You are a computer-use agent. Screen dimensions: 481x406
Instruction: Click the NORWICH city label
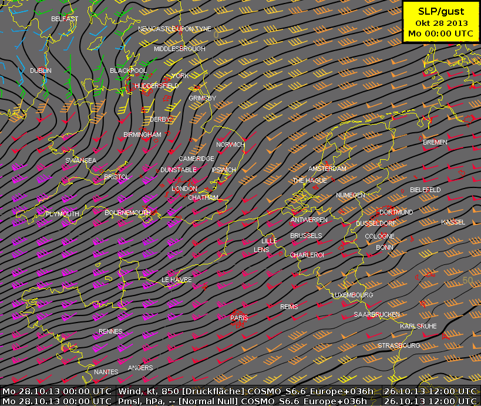[230, 145]
